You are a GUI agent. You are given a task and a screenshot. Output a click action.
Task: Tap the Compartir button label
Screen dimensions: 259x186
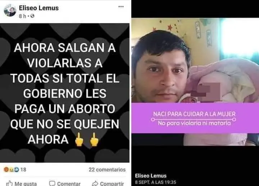pos(112,183)
